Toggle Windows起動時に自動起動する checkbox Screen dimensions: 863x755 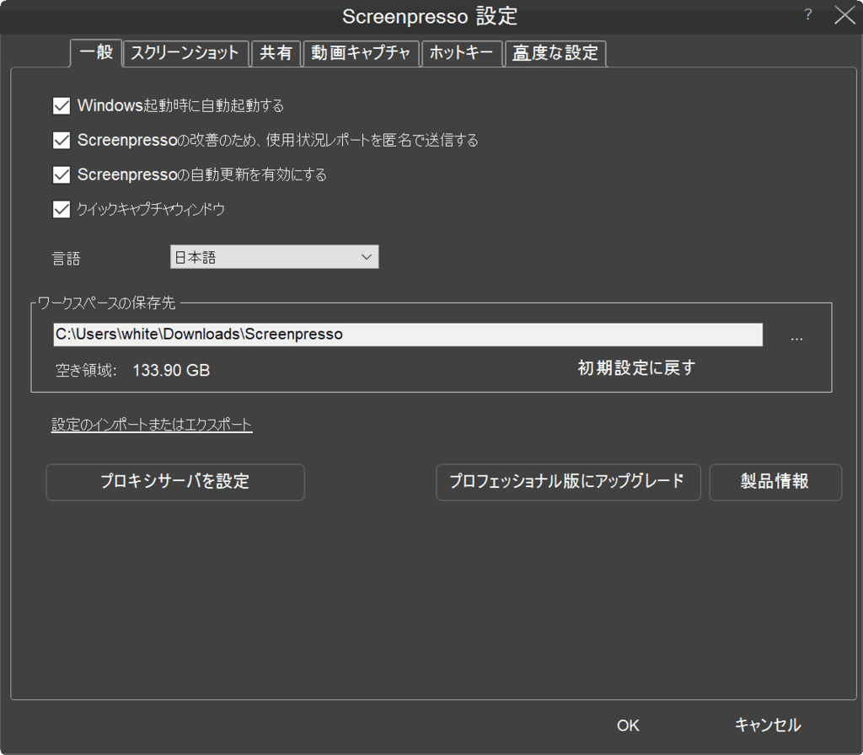pyautogui.click(x=62, y=105)
